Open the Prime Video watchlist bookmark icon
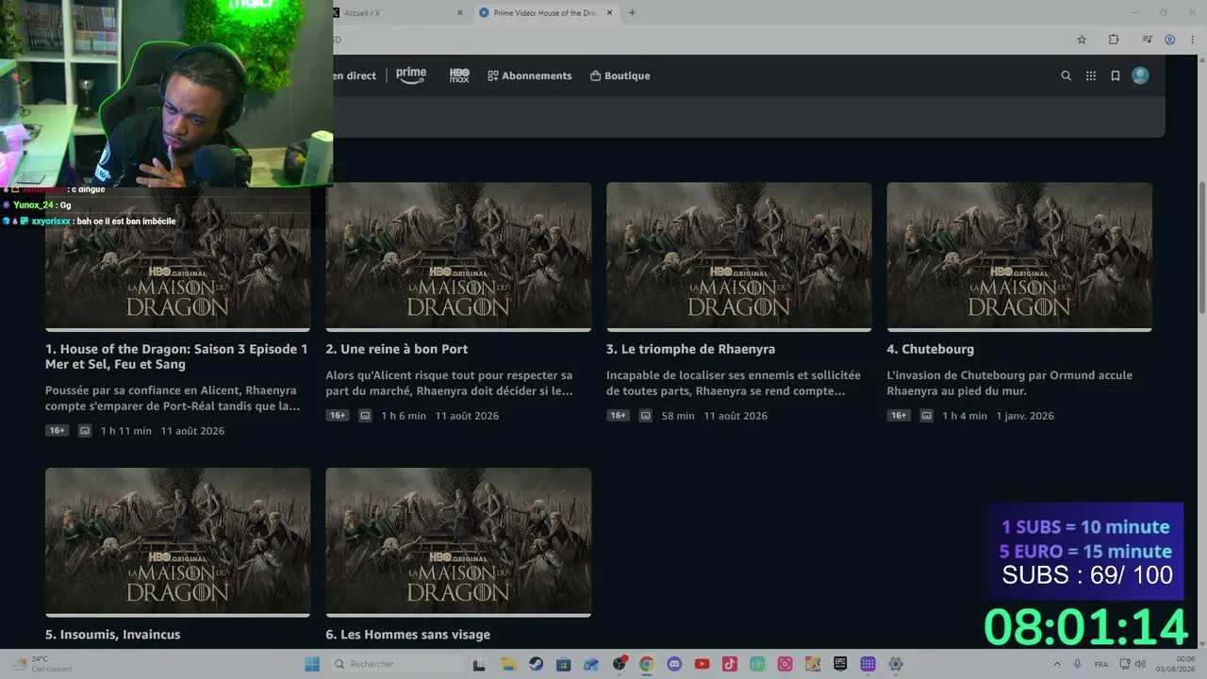 (x=1116, y=75)
